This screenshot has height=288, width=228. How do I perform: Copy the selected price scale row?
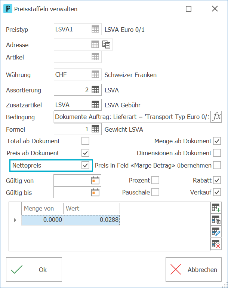(x=216, y=220)
